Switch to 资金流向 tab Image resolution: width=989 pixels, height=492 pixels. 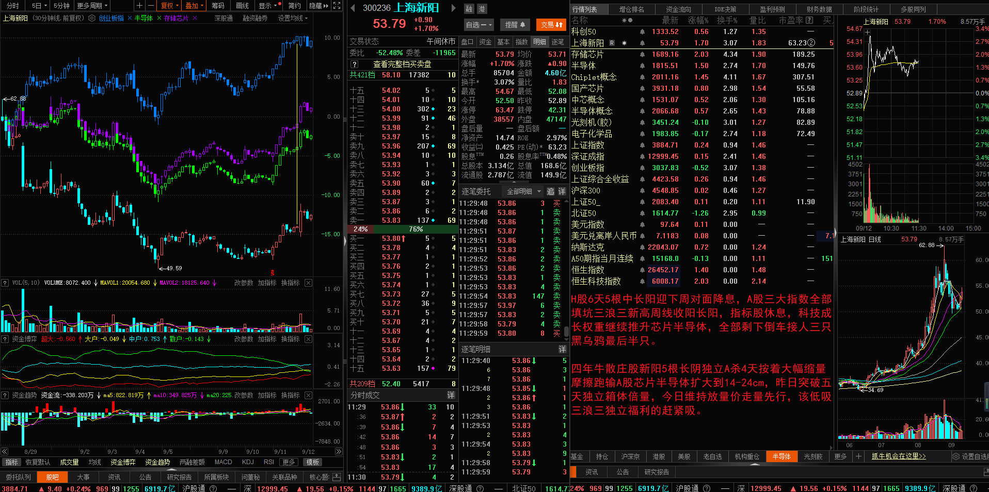(678, 9)
